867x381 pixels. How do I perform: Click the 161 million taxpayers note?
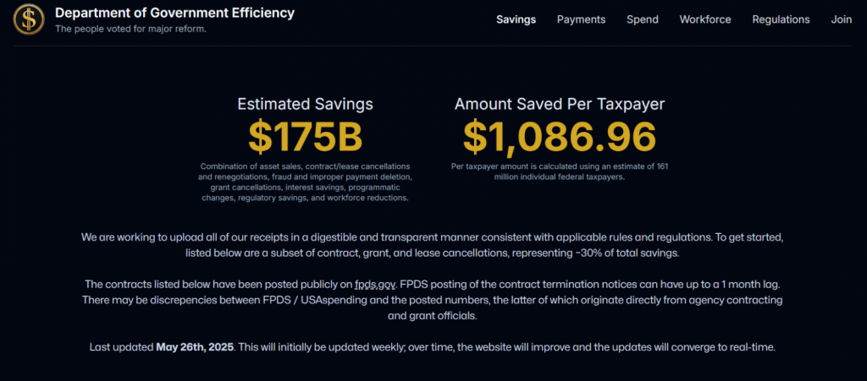(560, 171)
